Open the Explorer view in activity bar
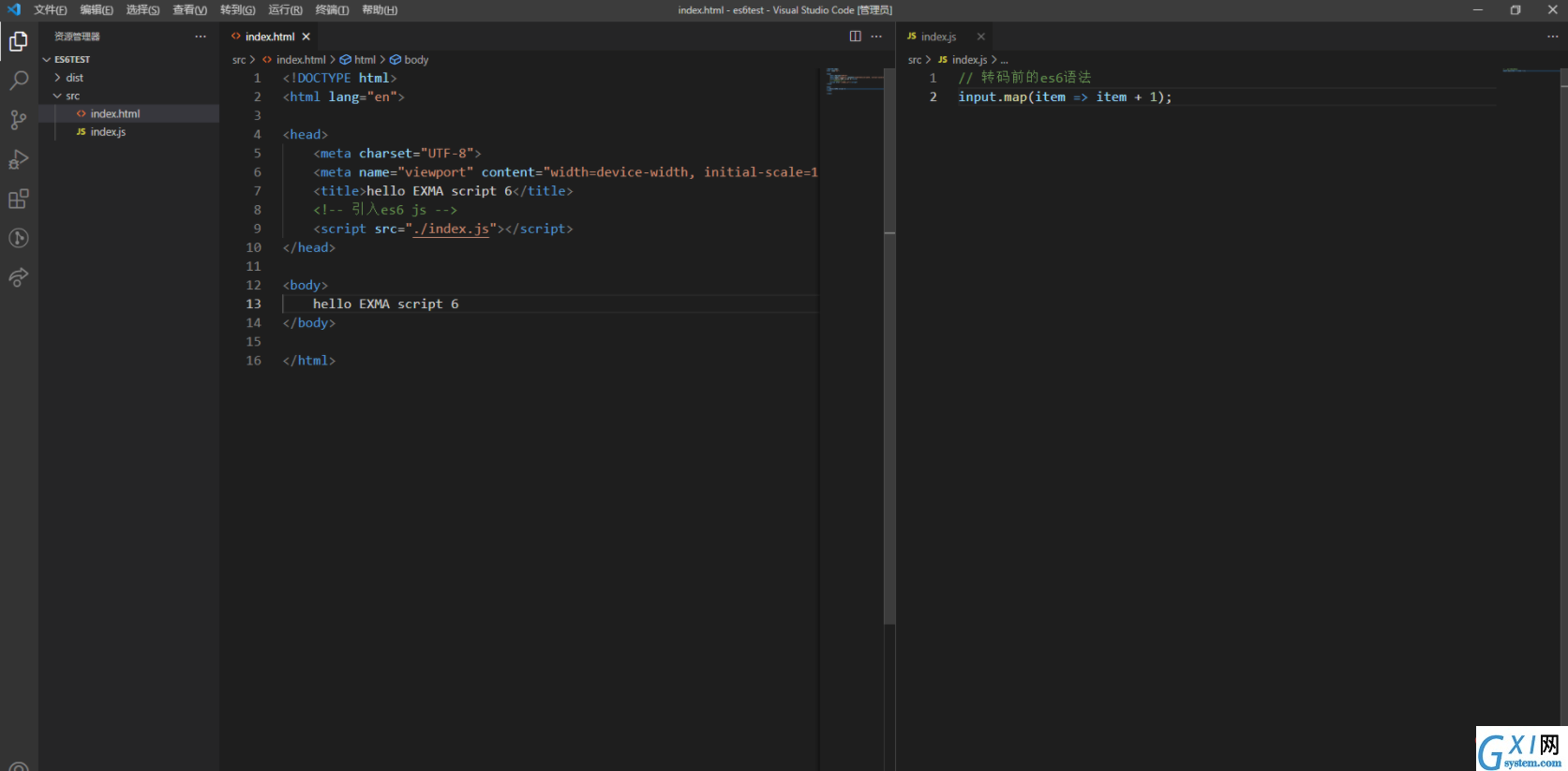Screen dimensions: 1568x771 point(19,41)
